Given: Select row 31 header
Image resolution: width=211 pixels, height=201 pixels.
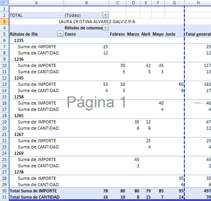Looking at the screenshot, I should pos(4,197).
